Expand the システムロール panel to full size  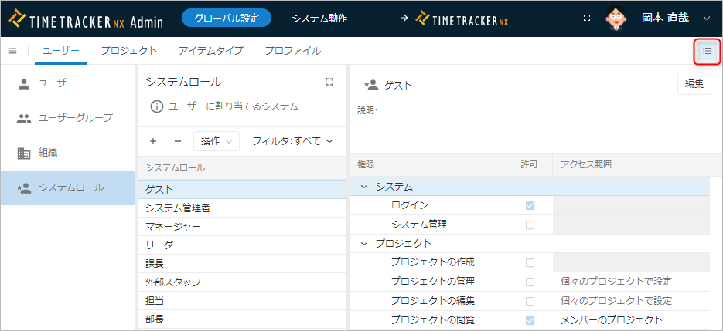click(x=330, y=82)
